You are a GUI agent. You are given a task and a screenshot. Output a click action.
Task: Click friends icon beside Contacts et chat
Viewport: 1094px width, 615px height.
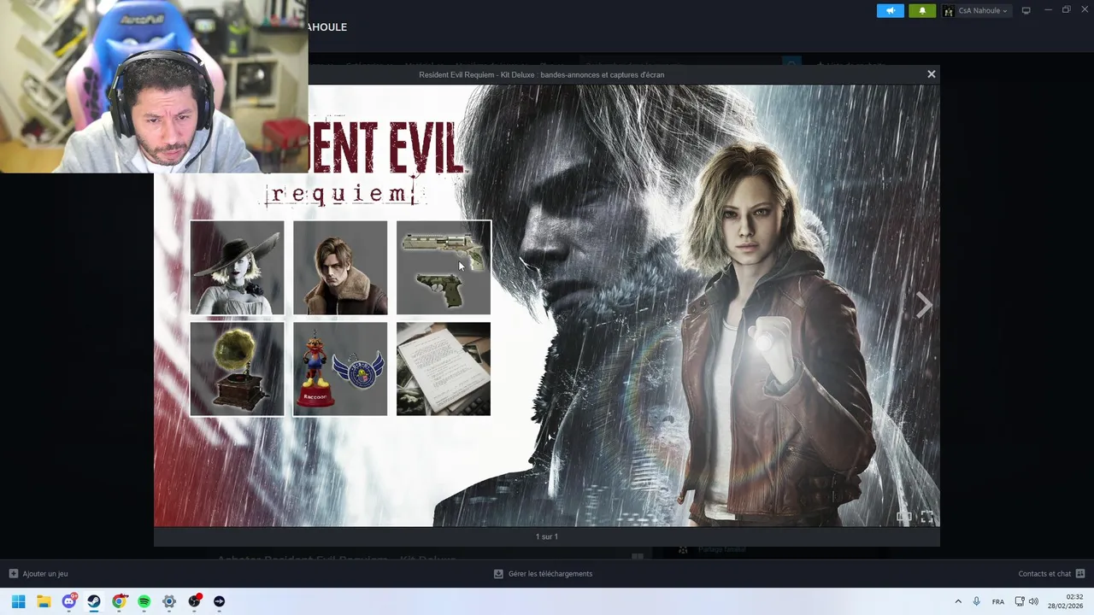(x=1080, y=574)
